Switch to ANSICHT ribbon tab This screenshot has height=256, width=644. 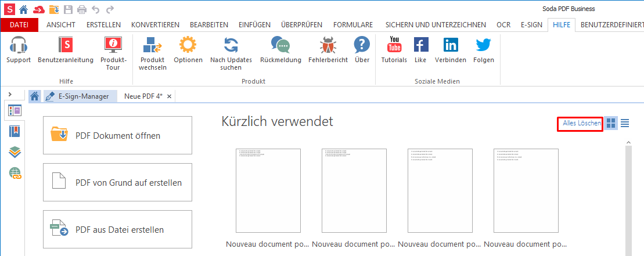point(61,24)
